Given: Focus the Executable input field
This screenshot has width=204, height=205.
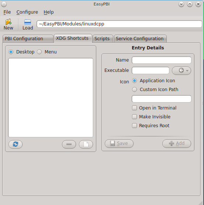Looking at the screenshot, I should point(151,70).
